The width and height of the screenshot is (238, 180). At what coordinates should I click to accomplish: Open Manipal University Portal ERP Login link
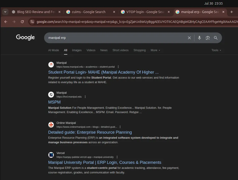(x=105, y=162)
